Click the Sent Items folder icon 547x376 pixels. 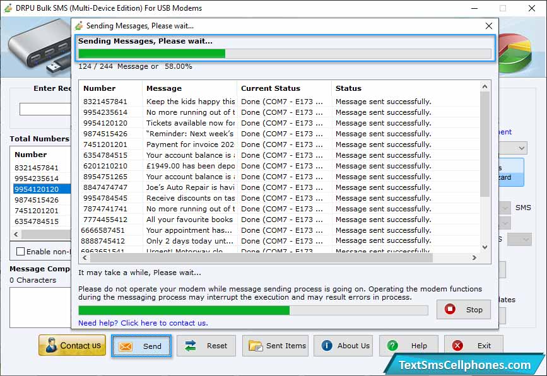point(256,346)
